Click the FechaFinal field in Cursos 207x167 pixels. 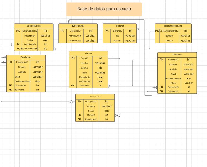click(x=84, y=81)
